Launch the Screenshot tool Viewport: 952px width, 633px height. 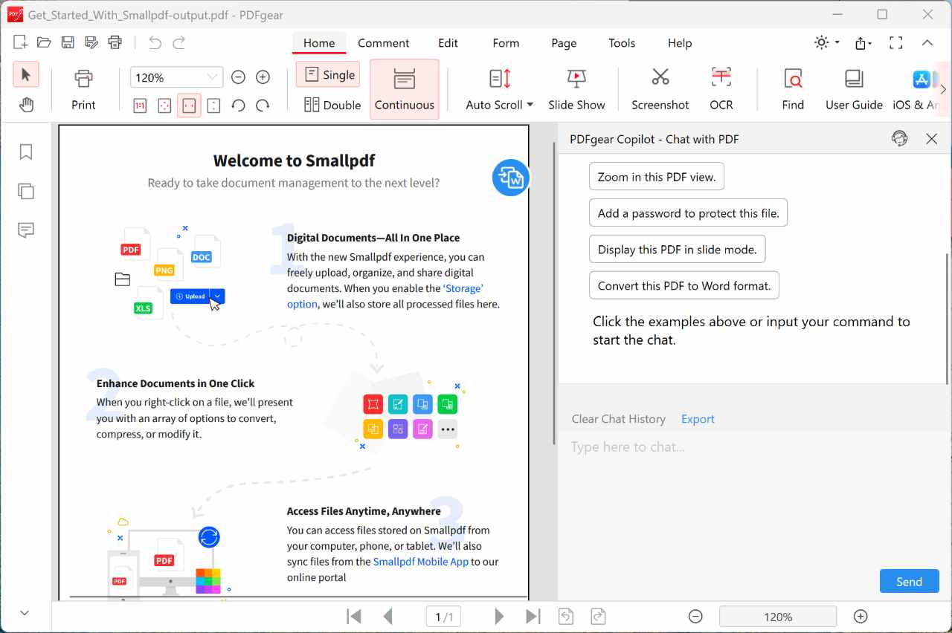coord(660,89)
